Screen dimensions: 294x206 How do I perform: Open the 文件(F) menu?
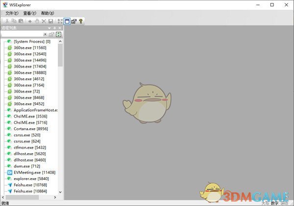point(12,13)
